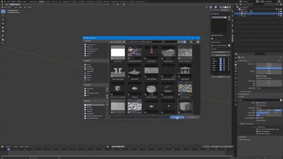The image size is (283, 159).
Task: Play animation forward in timeline
Action: pos(119,147)
